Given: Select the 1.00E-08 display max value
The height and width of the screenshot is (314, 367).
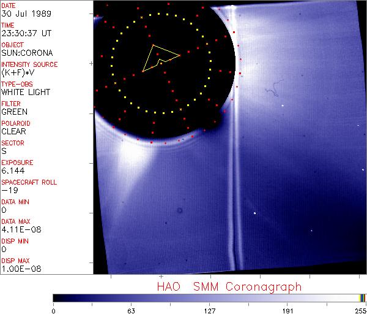Looking at the screenshot, I should [21, 269].
